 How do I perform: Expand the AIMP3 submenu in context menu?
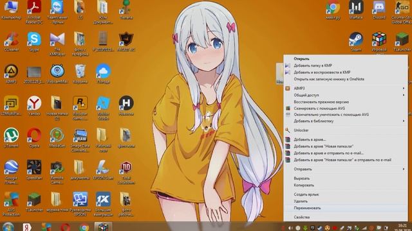tap(346, 89)
